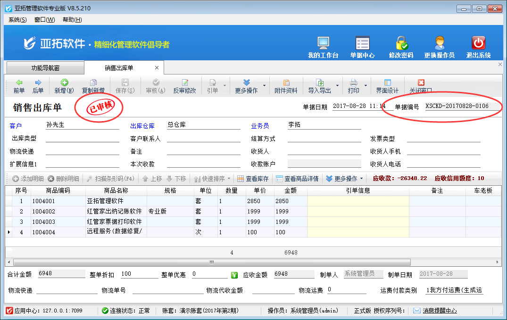Open the 消息提醒中心 link
The image size is (507, 320).
coord(439,311)
